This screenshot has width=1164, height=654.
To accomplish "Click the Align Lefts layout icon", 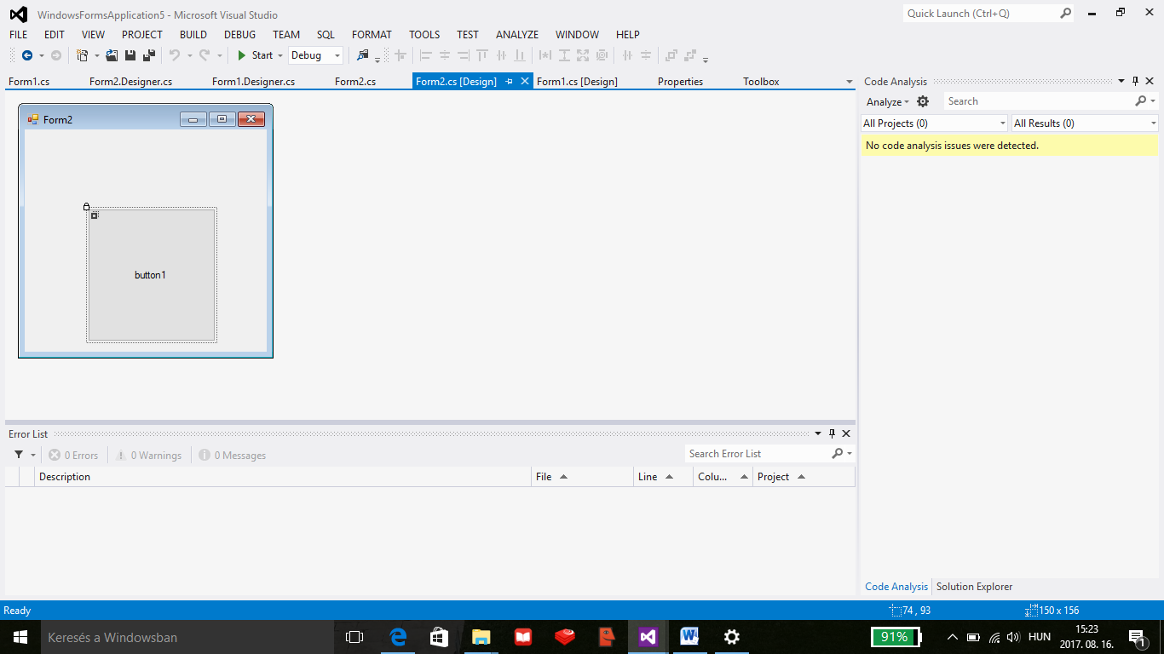I will pyautogui.click(x=426, y=55).
